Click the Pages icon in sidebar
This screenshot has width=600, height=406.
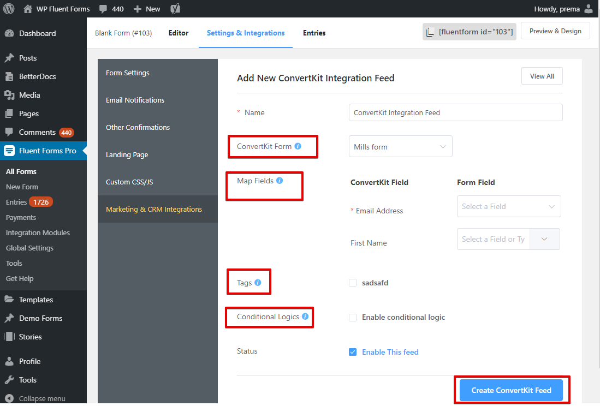(x=9, y=114)
